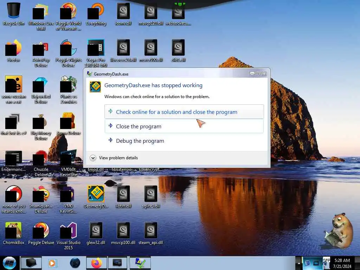This screenshot has height=270, width=360.
Task: Select the GeometryD... desktop game icon
Action: [96, 197]
